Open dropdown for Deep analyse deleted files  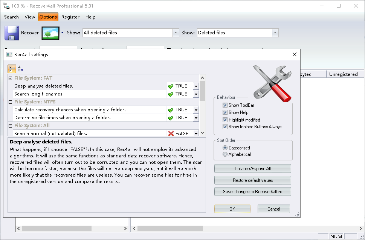tap(196, 86)
